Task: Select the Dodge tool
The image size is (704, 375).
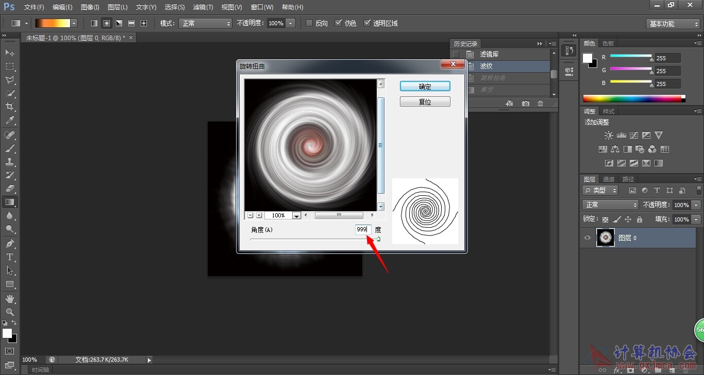Action: [x=10, y=229]
